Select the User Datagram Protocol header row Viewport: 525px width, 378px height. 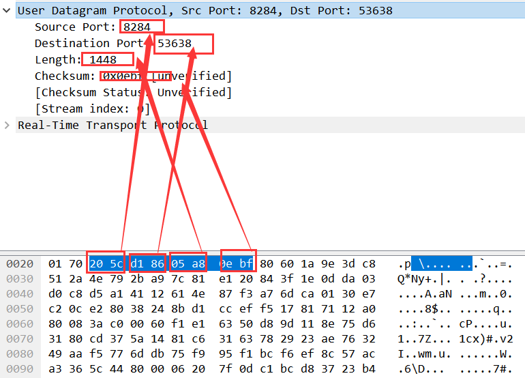(270, 10)
